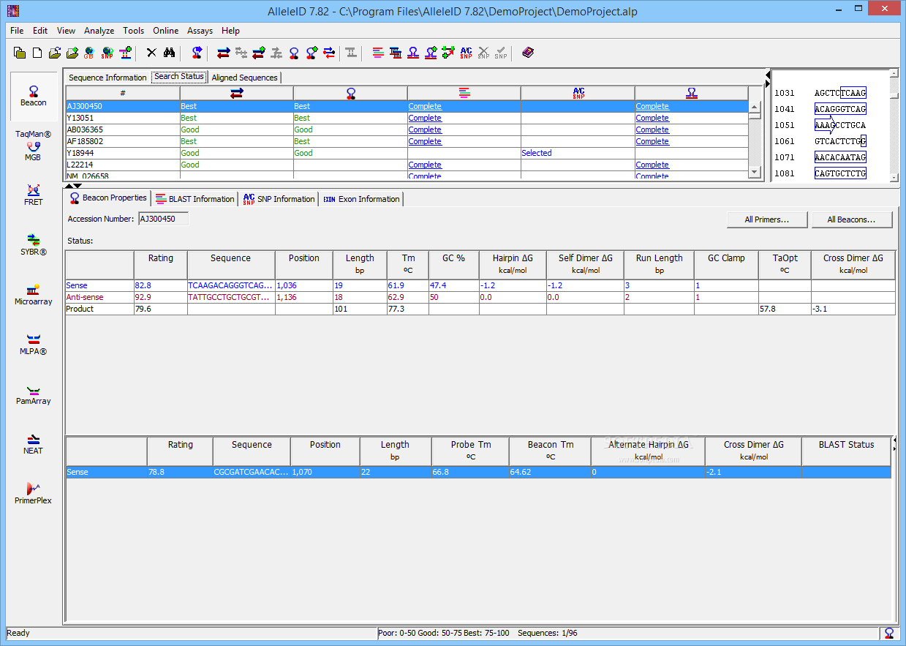This screenshot has height=646, width=906.
Task: Click the Hairpin ΔG column header
Action: tap(513, 264)
